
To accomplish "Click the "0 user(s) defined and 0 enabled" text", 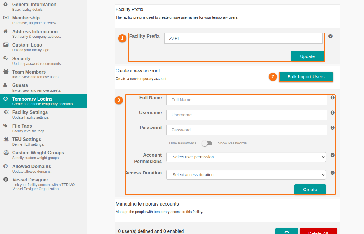I will click(151, 231).
